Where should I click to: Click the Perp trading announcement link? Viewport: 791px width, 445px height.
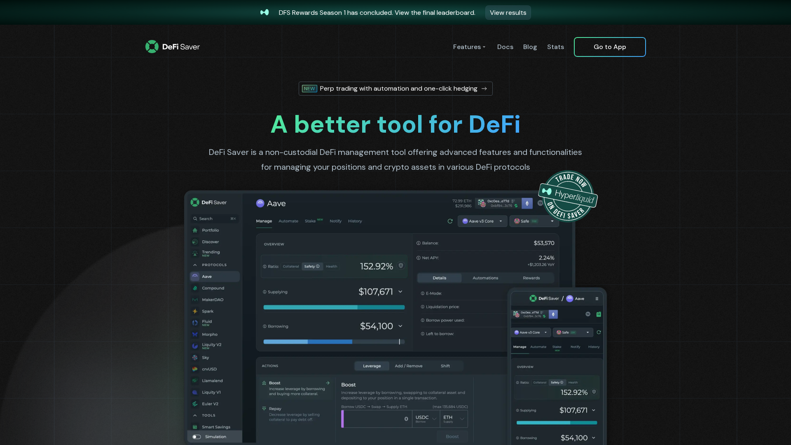tap(395, 89)
